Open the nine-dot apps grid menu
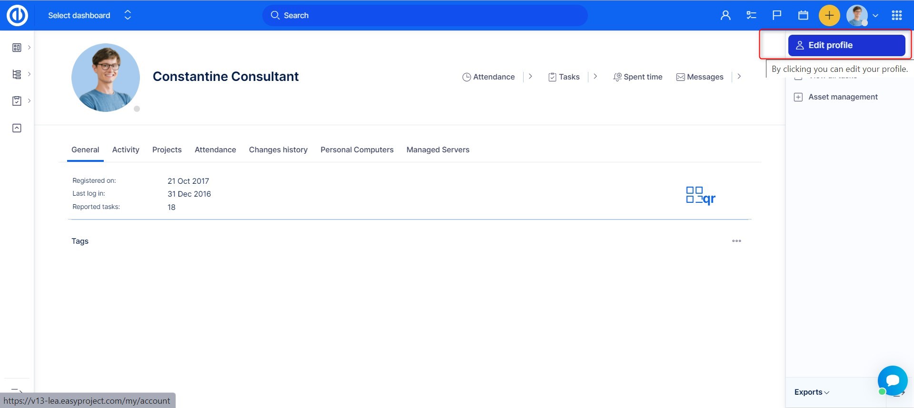Viewport: 914px width, 408px height. pos(897,15)
